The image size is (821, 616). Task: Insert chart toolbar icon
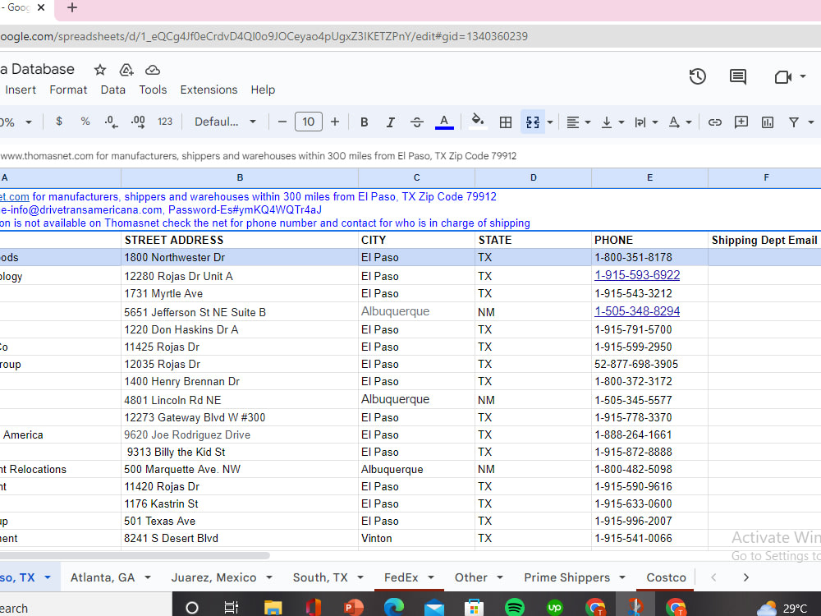tap(768, 122)
